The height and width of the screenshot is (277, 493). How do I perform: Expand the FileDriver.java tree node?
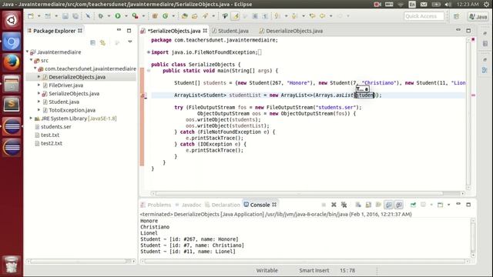(39, 85)
